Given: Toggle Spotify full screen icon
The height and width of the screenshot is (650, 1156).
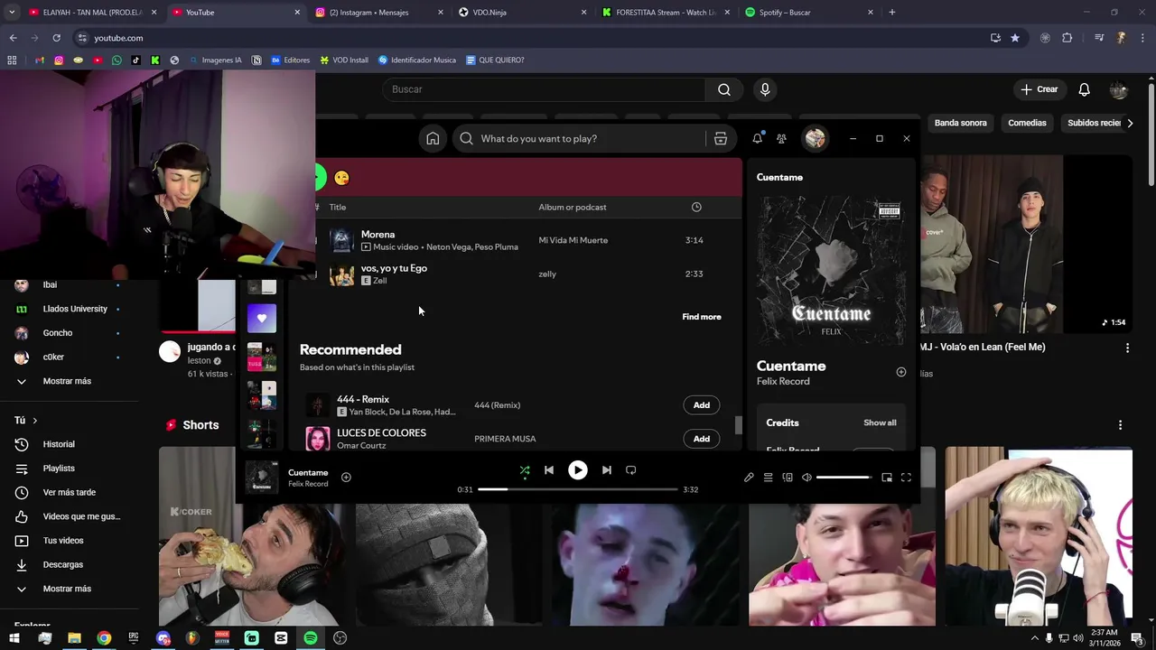Looking at the screenshot, I should pyautogui.click(x=906, y=478).
